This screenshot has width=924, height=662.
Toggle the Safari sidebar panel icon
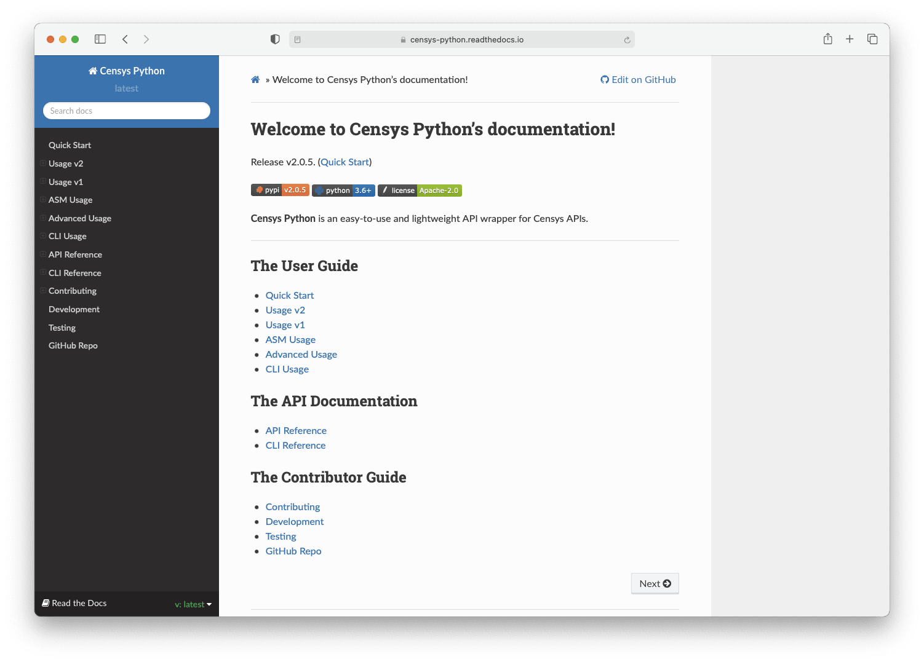(100, 39)
